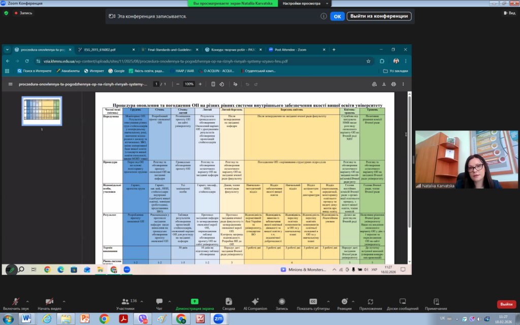
Task: Switch to Post Attendee - Zoom tab
Action: (292, 50)
